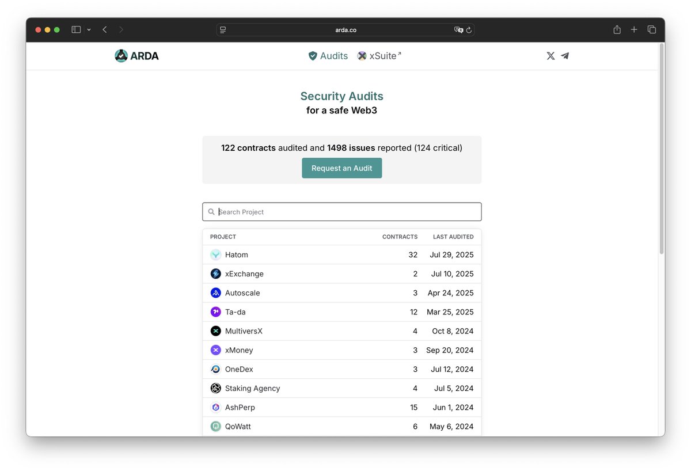Expand the sidebar tab group chevron
The width and height of the screenshot is (691, 471).
click(89, 30)
